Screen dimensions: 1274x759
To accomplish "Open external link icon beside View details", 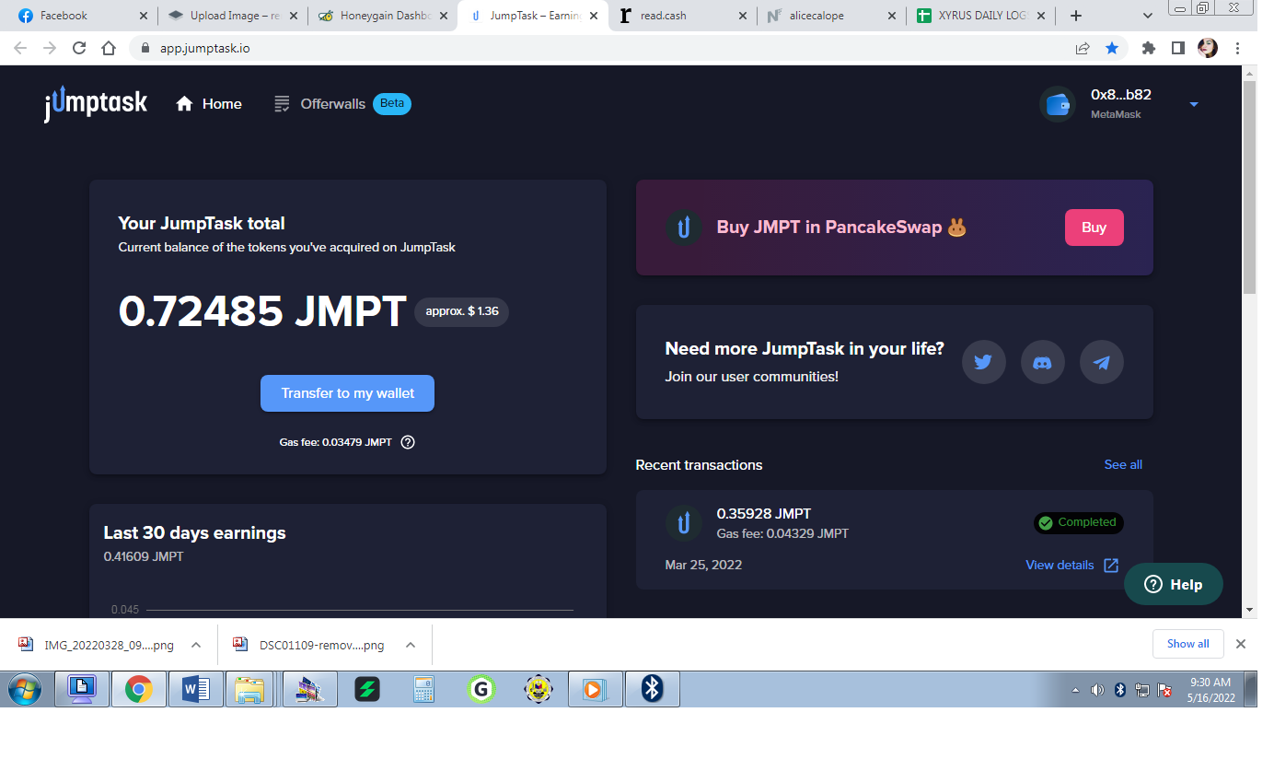I will [1111, 566].
